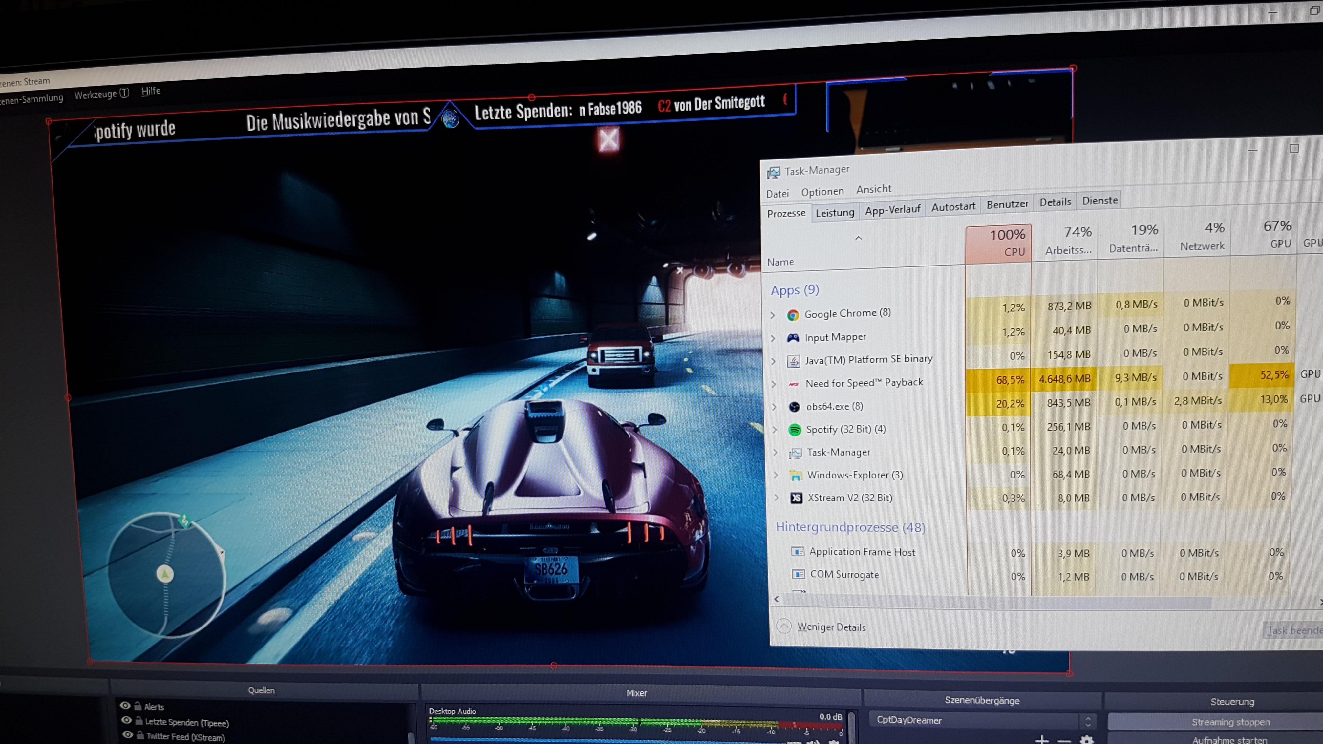Sort by the Netzwerk column header
This screenshot has width=1323, height=744.
(1197, 236)
